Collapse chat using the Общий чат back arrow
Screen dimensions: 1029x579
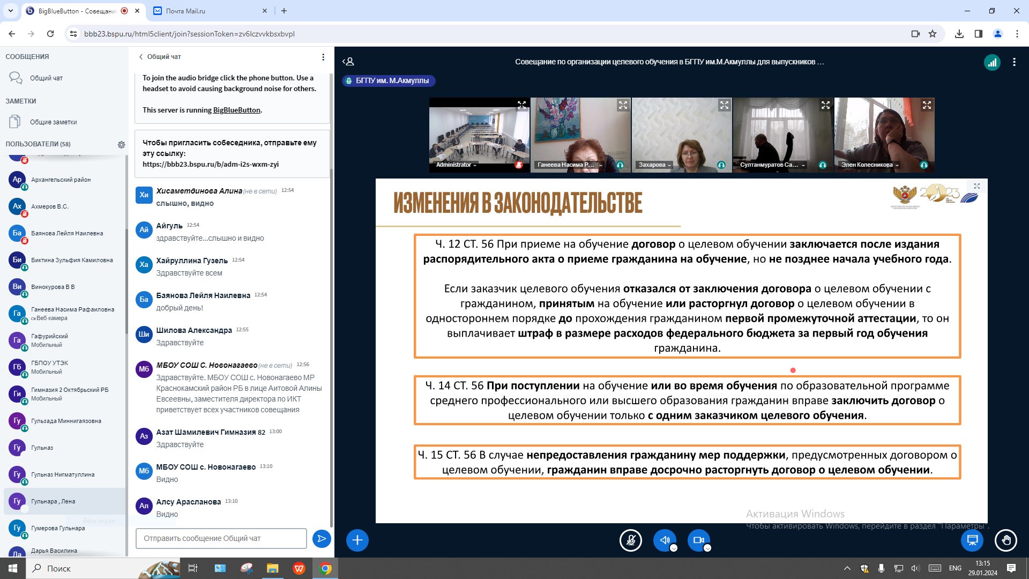pyautogui.click(x=141, y=57)
